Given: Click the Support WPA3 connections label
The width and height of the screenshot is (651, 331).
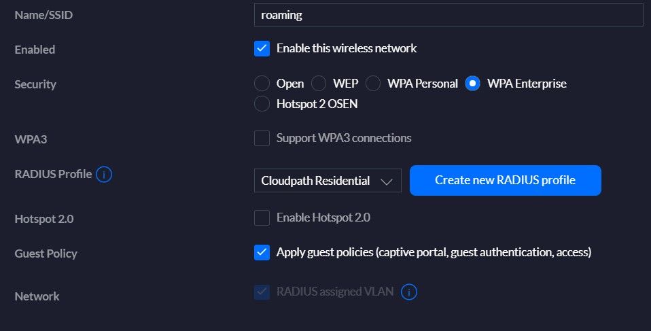Looking at the screenshot, I should coord(343,139).
